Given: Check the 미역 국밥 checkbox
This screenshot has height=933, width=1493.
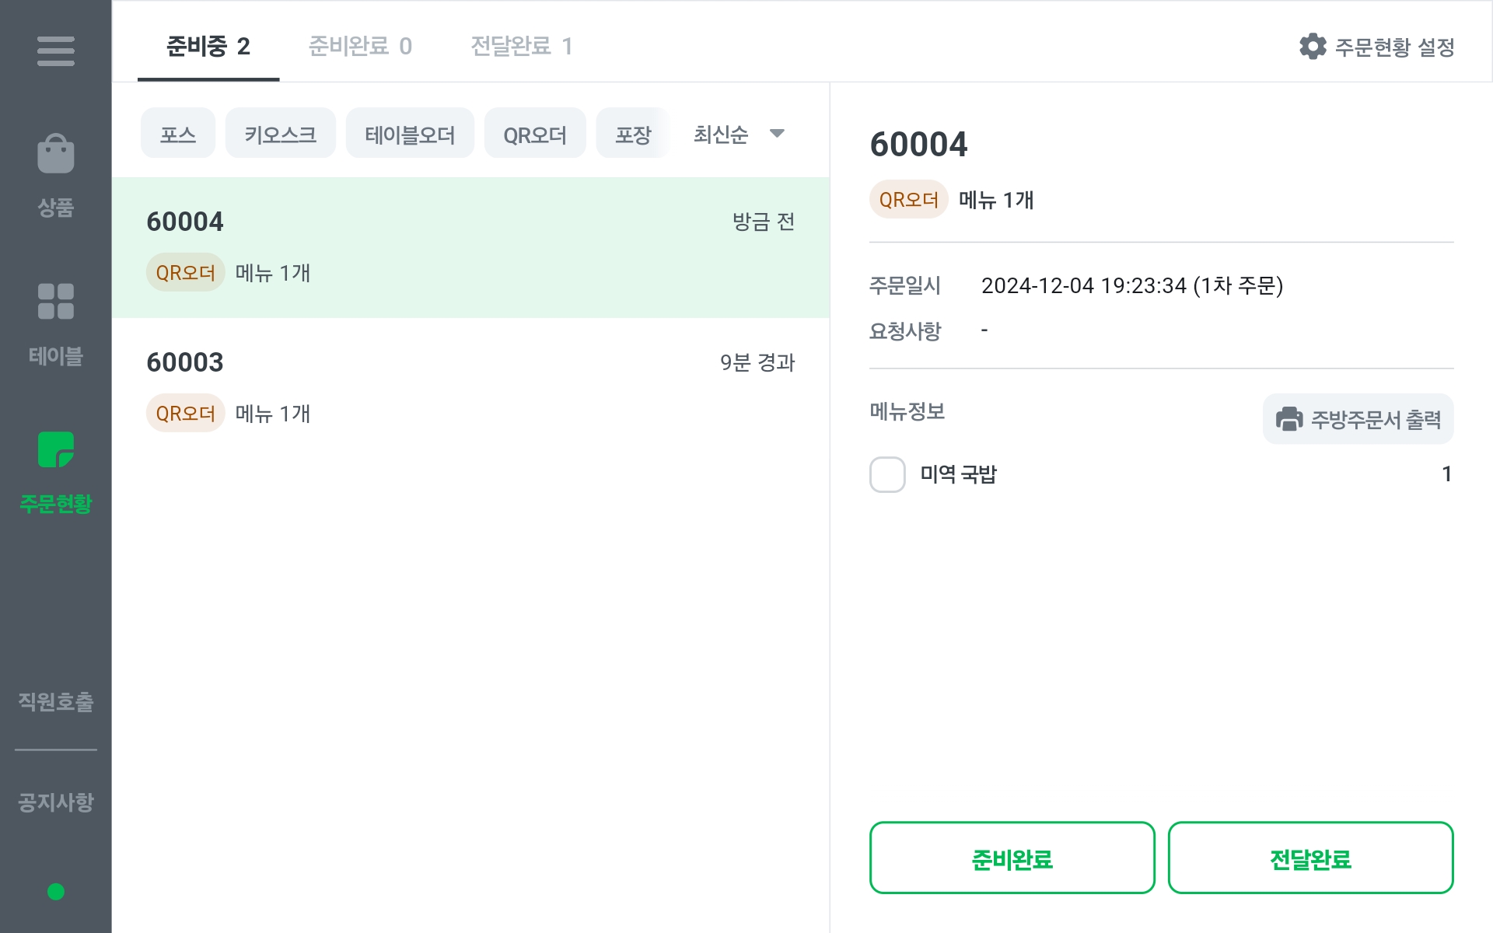Looking at the screenshot, I should (887, 474).
